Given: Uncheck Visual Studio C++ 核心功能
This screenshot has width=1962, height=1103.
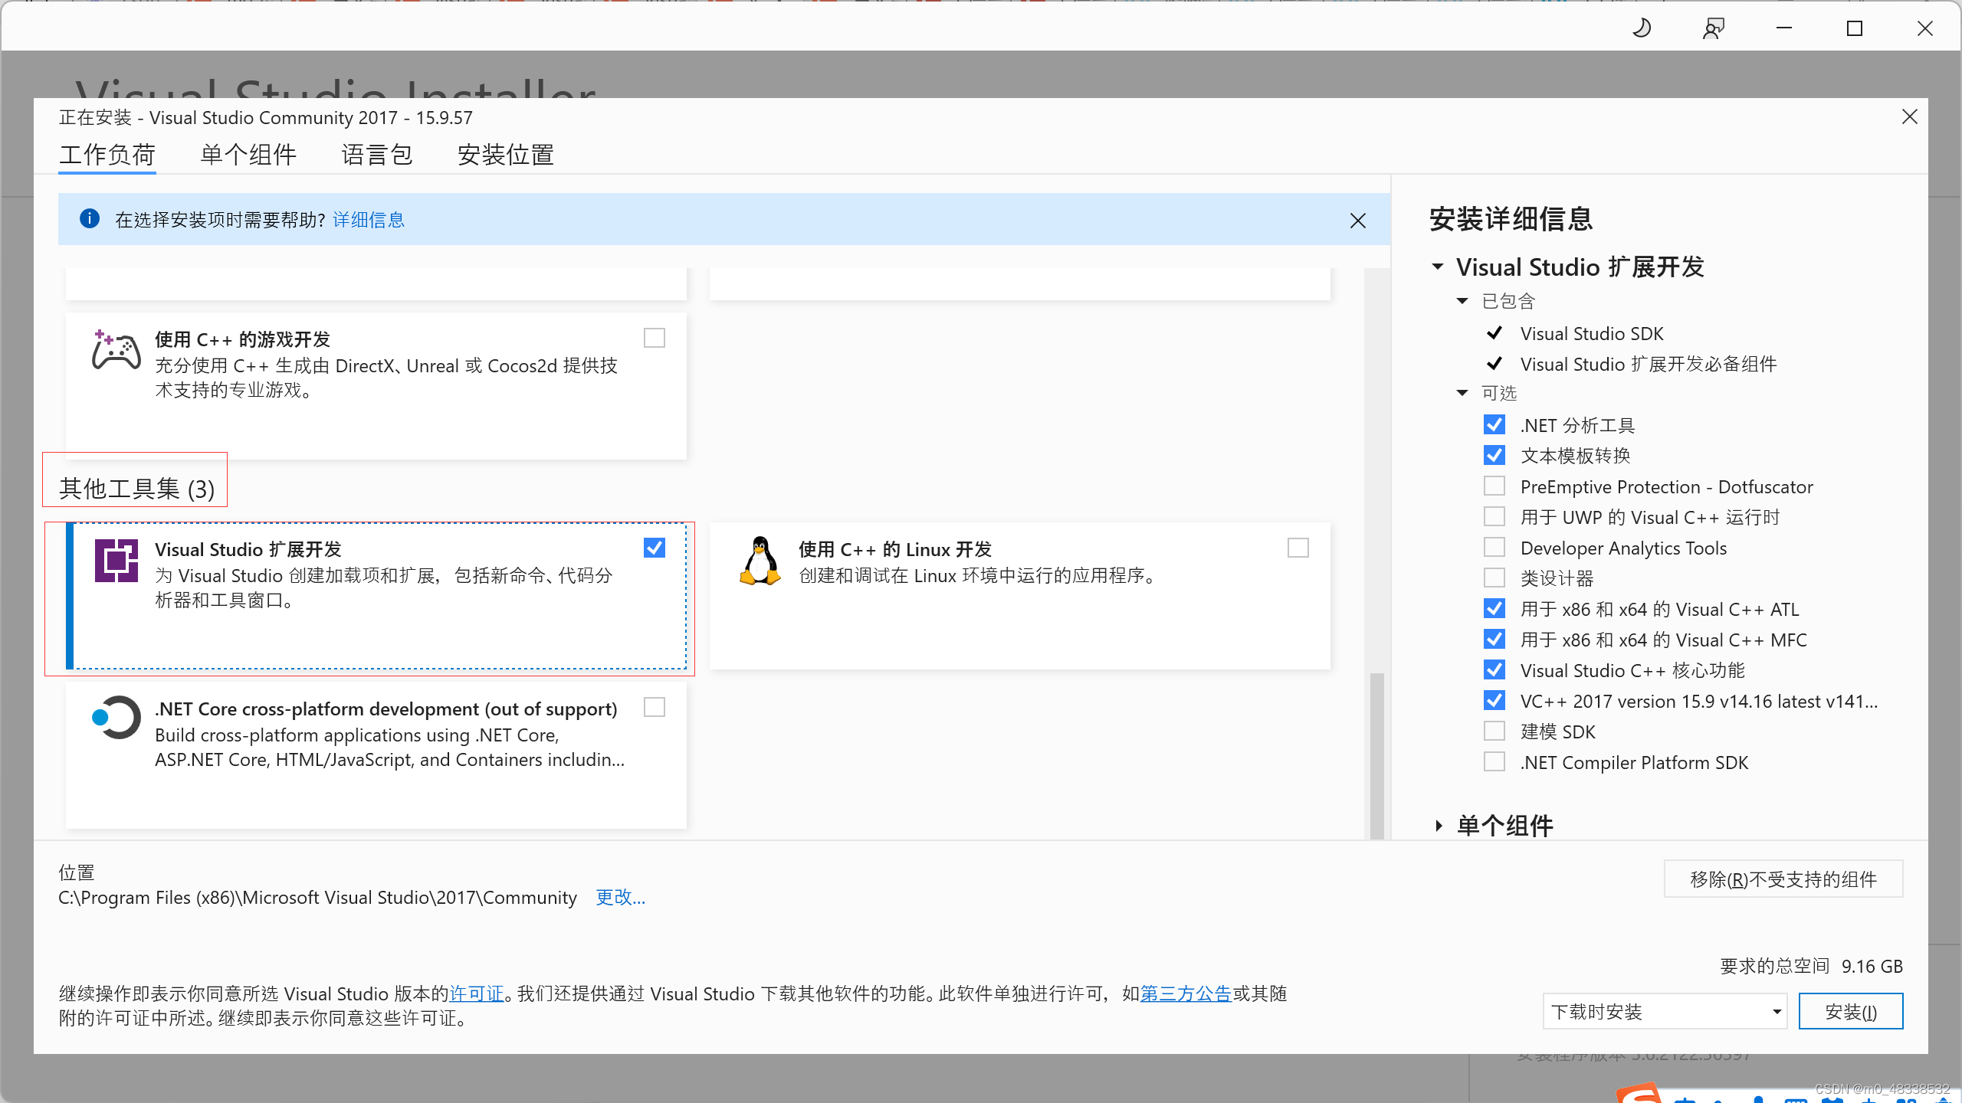Looking at the screenshot, I should [x=1494, y=669].
